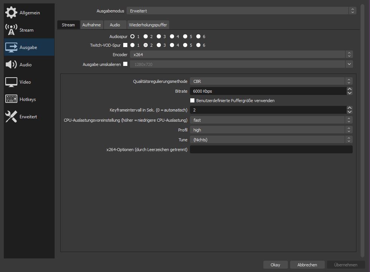The image size is (370, 272).
Task: Open the Encoder x264 dropdown
Action: [241, 55]
